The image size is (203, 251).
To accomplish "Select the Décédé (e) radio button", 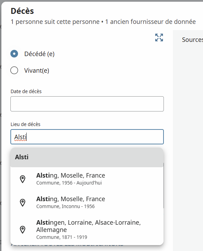I will tap(14, 54).
